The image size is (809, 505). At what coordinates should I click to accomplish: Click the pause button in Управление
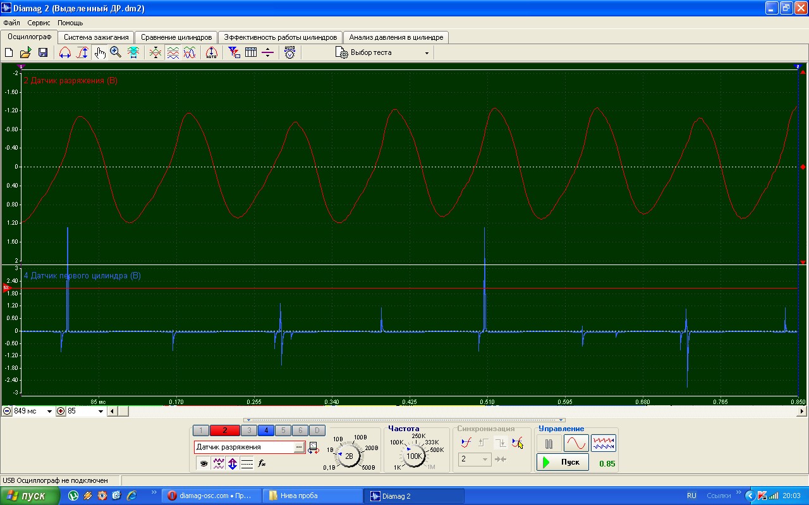coord(549,444)
